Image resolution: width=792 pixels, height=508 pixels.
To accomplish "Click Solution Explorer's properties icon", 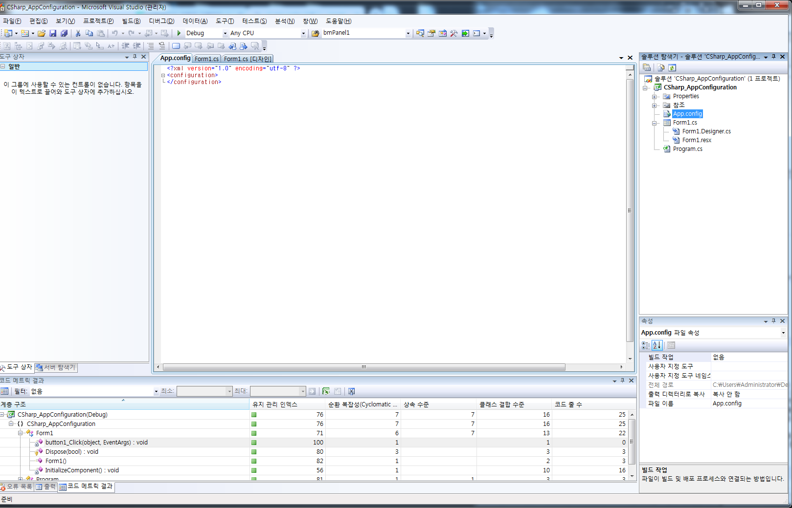I will (647, 68).
